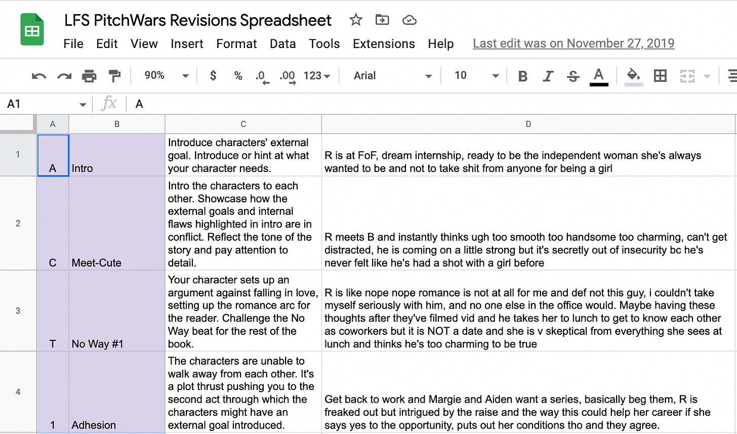
Task: Open the Arial font dropdown
Action: coord(393,76)
